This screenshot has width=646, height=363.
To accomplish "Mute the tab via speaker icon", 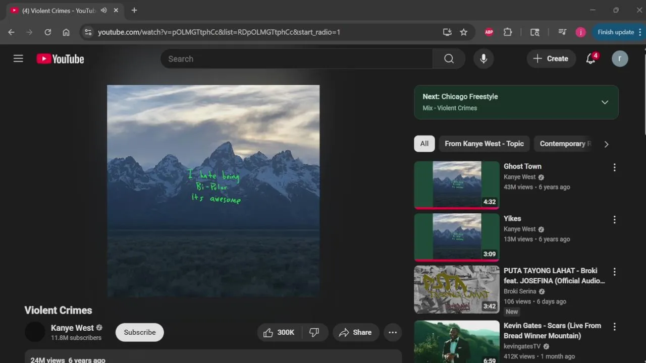I will (103, 10).
